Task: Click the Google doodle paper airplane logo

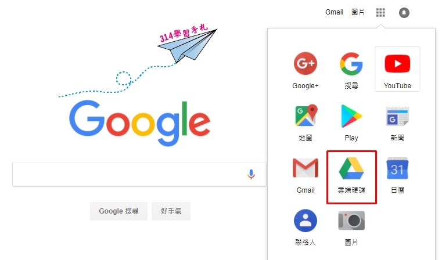Action: click(x=139, y=86)
